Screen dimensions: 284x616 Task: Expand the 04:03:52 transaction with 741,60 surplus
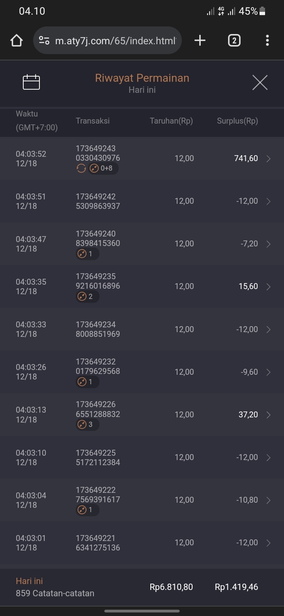[269, 159]
